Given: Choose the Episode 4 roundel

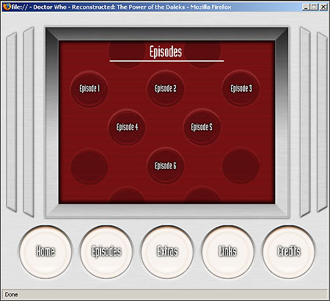Looking at the screenshot, I should [127, 127].
